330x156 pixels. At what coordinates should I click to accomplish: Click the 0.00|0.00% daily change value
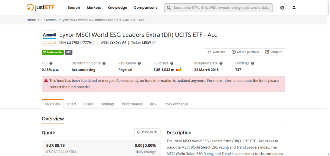[145, 145]
